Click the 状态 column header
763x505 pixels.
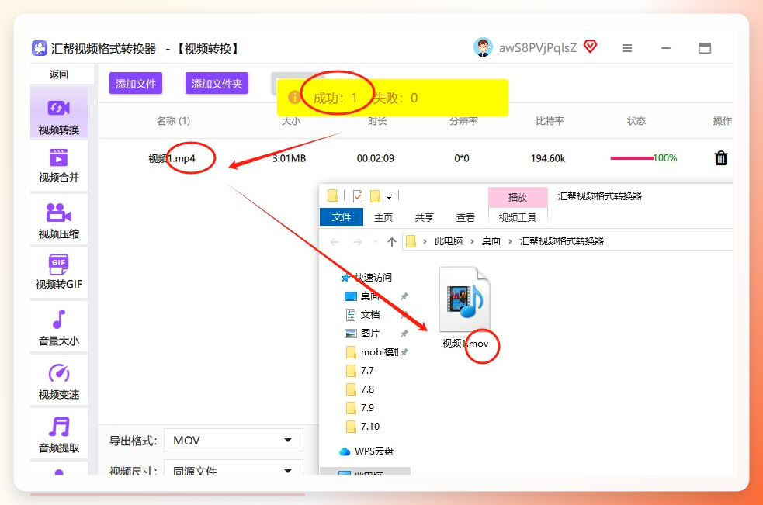636,121
